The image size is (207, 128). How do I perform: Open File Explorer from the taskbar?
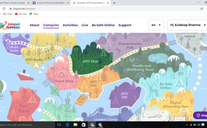pos(75,125)
